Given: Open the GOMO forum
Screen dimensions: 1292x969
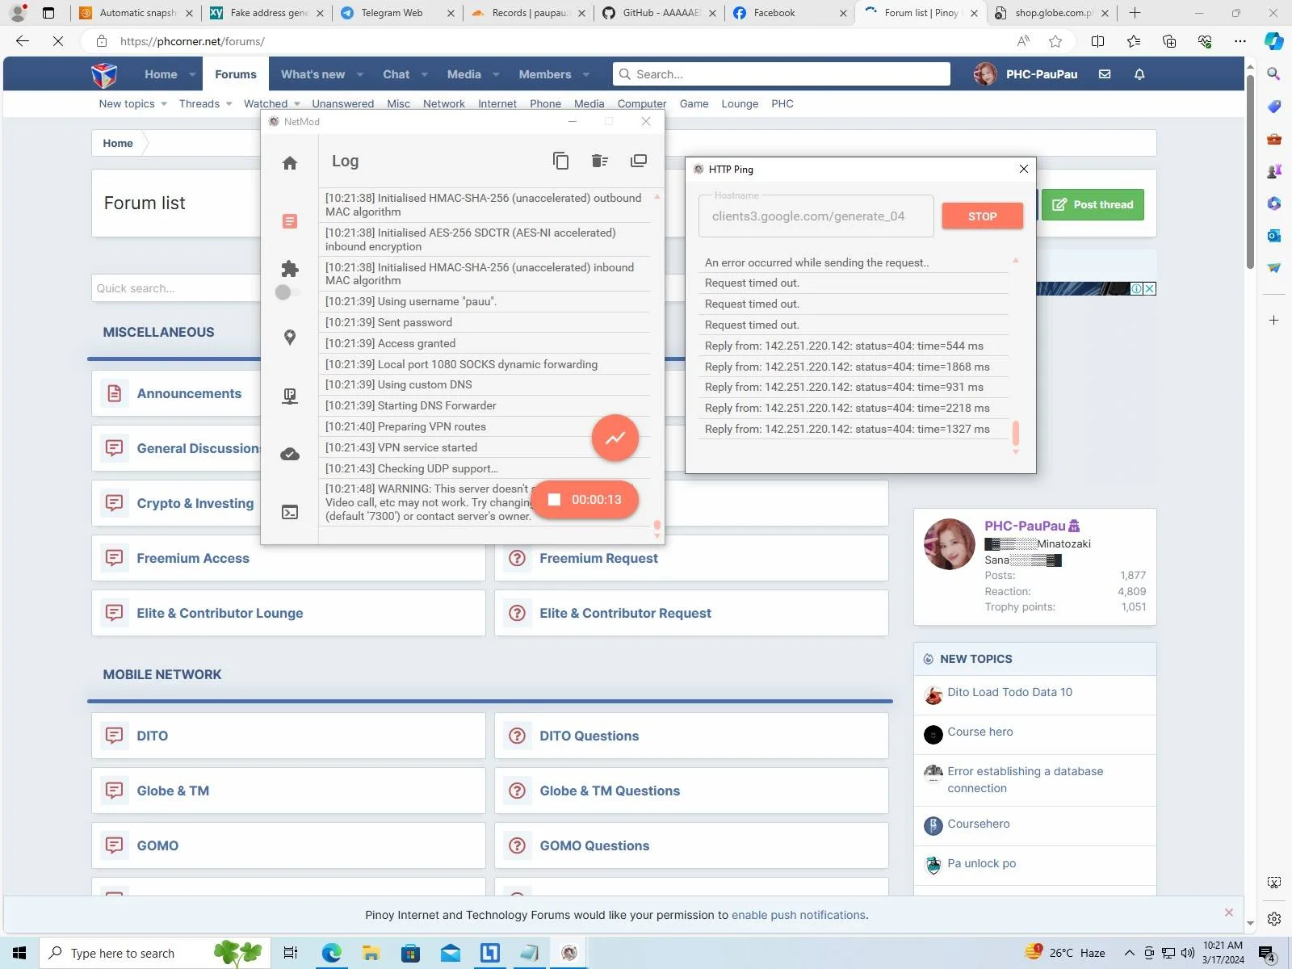Looking at the screenshot, I should (157, 845).
